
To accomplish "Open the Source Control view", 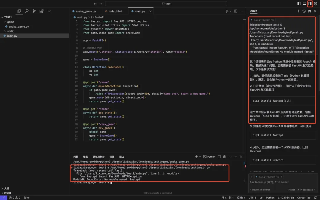I will pyautogui.click(x=34, y=11).
